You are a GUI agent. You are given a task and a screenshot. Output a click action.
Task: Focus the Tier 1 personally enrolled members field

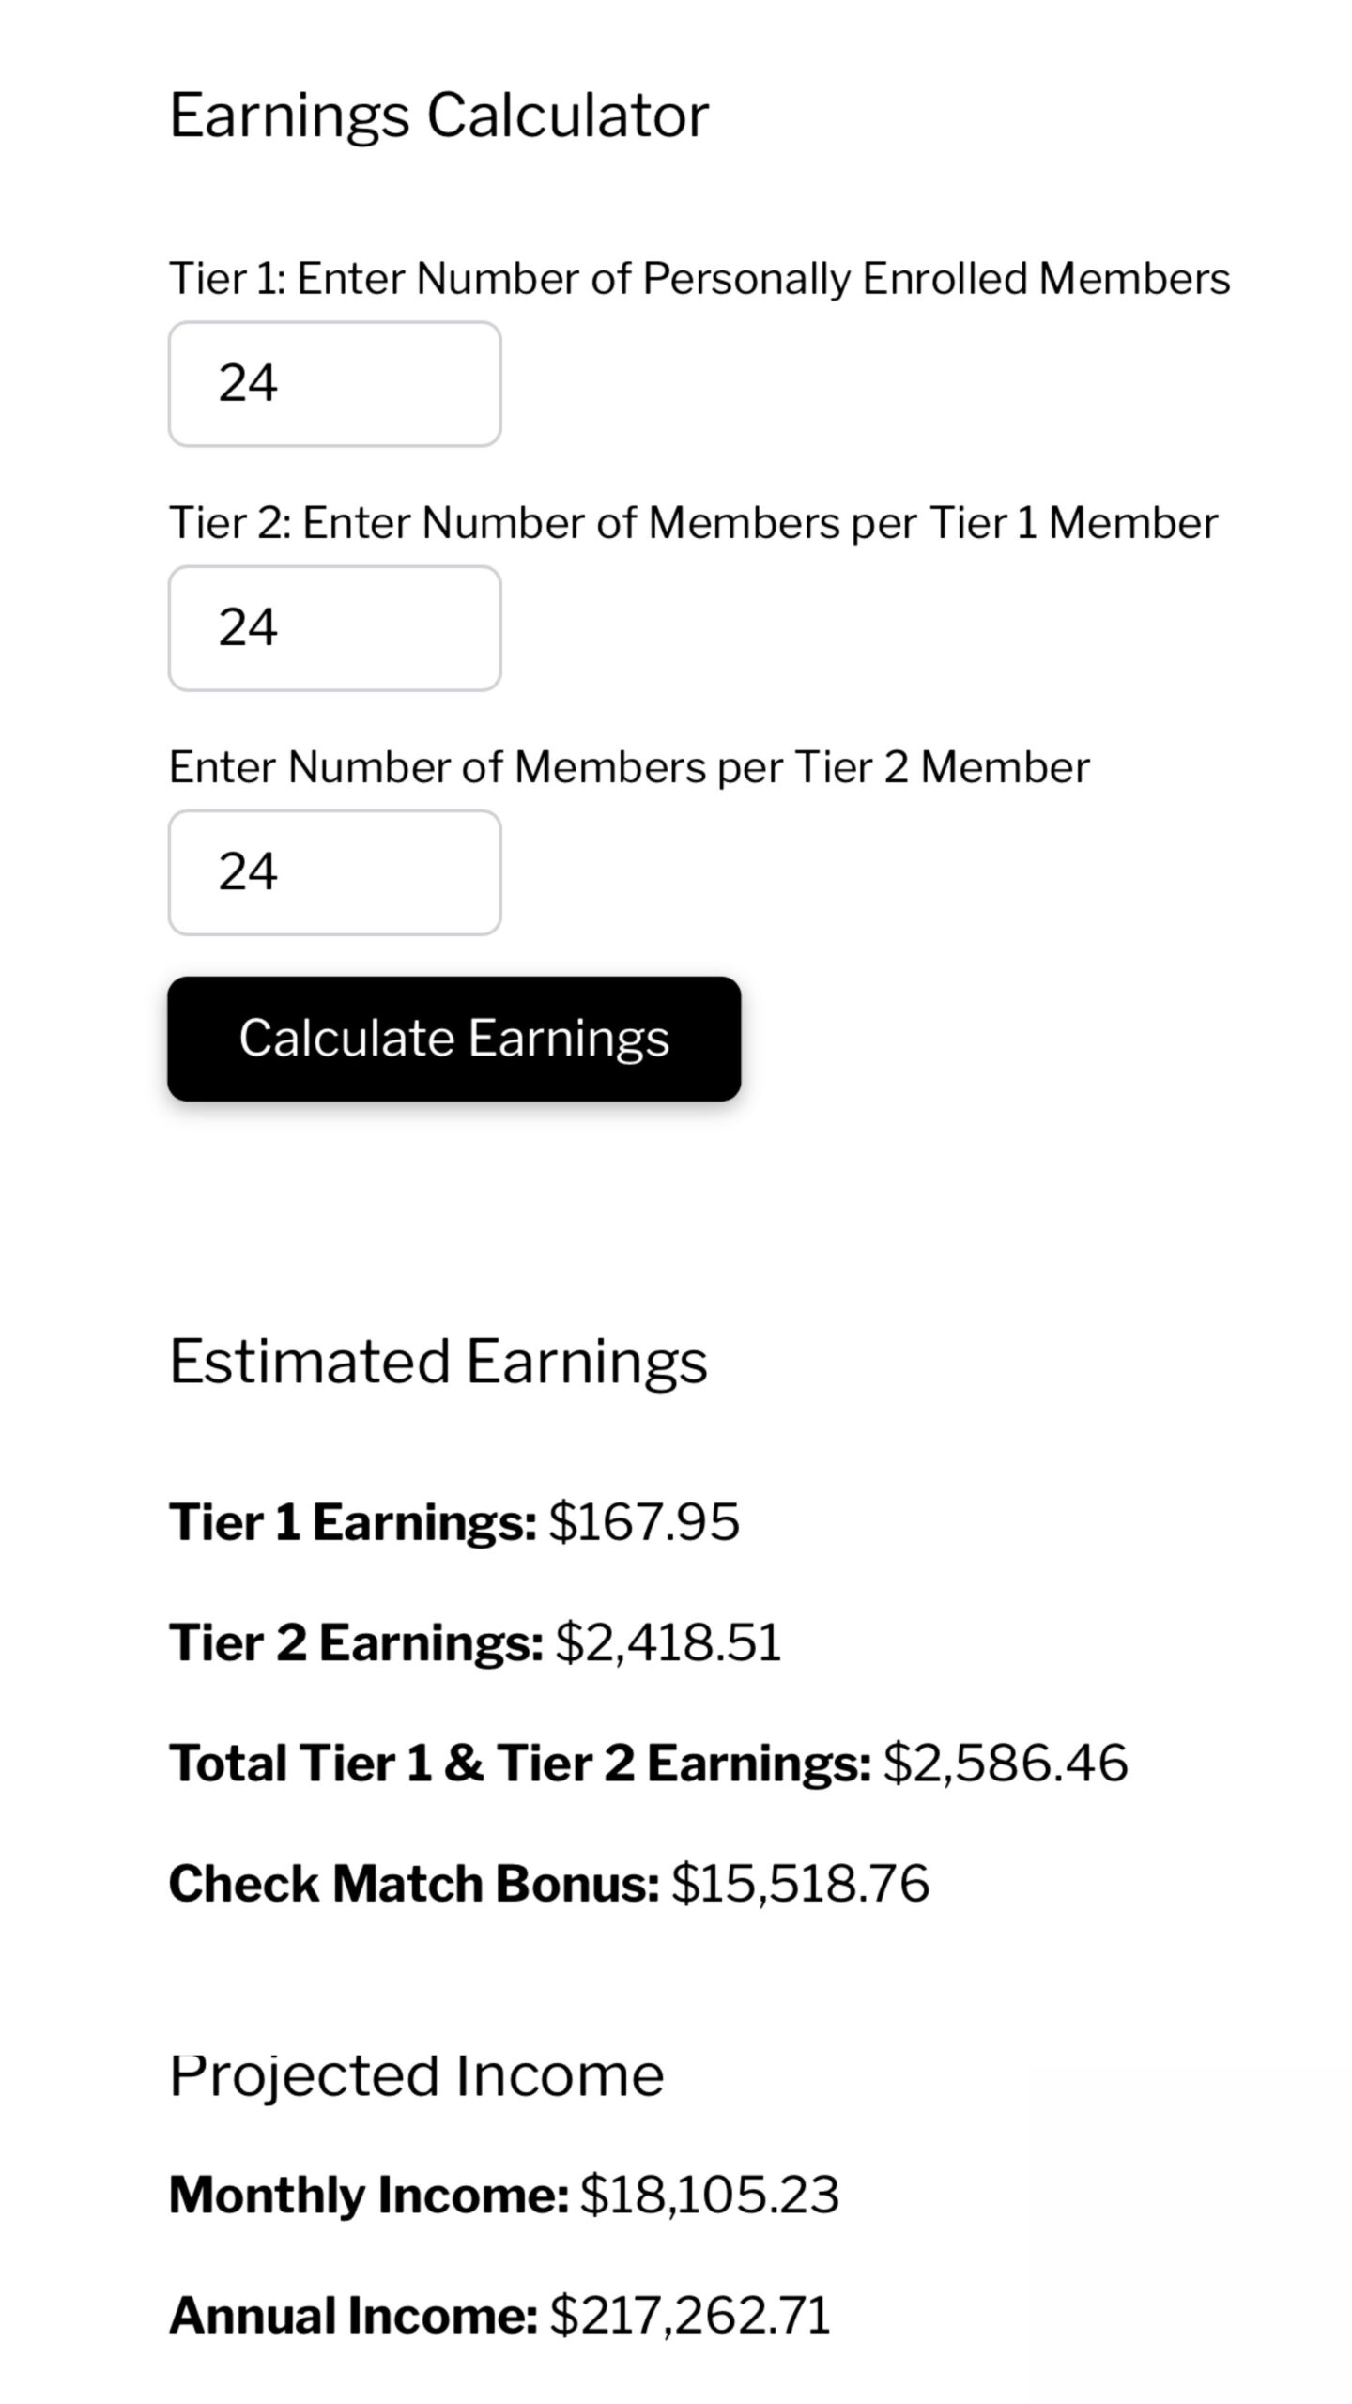(334, 384)
